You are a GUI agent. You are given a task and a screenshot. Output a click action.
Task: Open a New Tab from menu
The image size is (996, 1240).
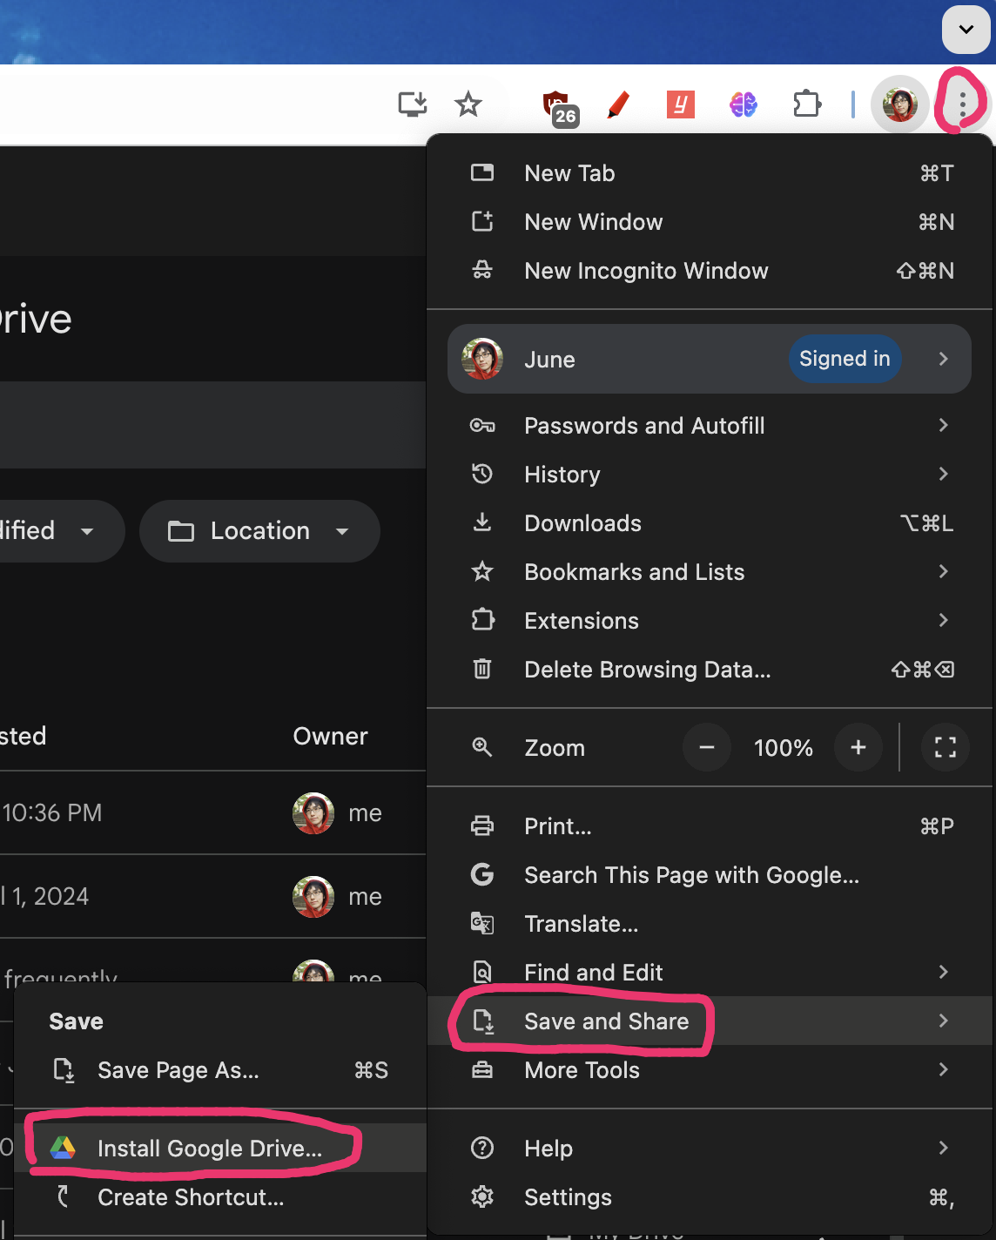pos(710,173)
